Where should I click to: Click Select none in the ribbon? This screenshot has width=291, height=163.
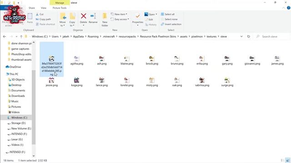[169, 19]
